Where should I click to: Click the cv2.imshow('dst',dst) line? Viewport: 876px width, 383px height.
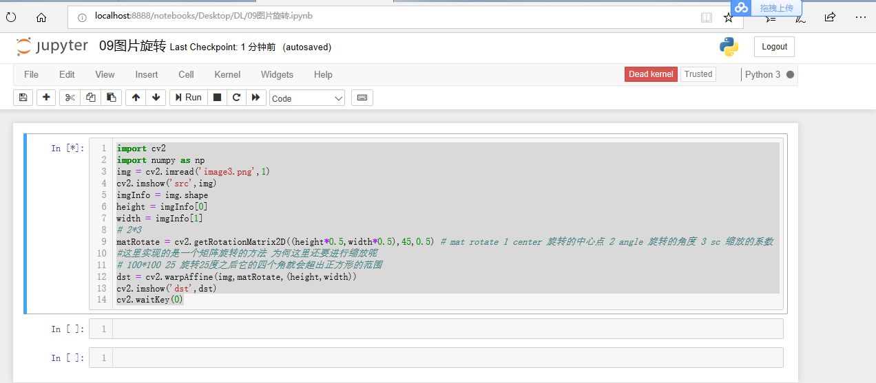pyautogui.click(x=167, y=289)
